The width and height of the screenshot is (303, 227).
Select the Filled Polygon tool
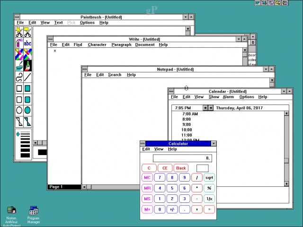coord(27,122)
